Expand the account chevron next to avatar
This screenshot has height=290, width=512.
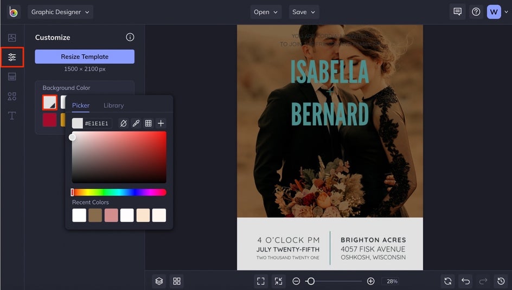pyautogui.click(x=506, y=12)
